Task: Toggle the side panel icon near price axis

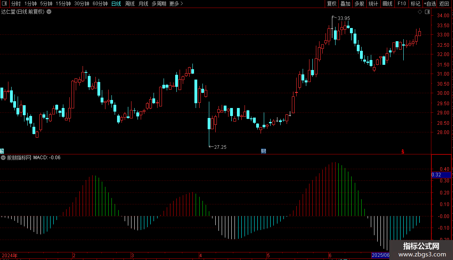Action: point(427,12)
